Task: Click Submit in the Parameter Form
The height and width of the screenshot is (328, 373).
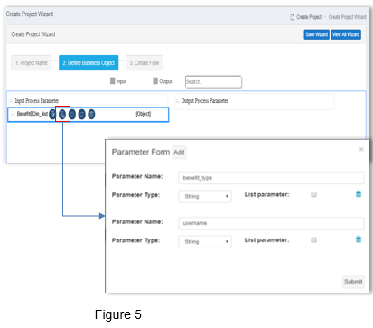Action: click(x=353, y=282)
